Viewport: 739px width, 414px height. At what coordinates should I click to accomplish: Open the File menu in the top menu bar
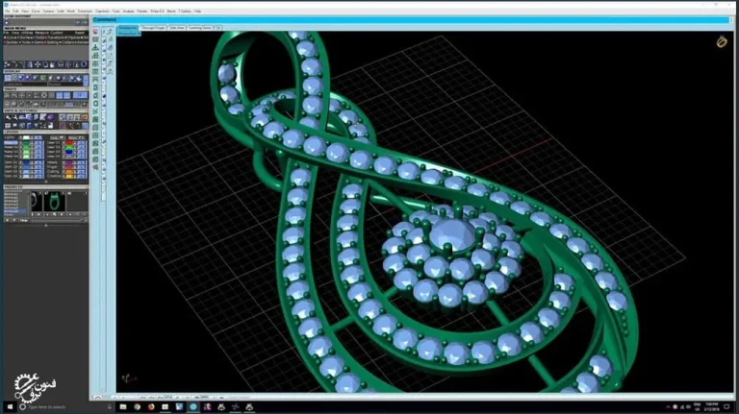pyautogui.click(x=7, y=11)
